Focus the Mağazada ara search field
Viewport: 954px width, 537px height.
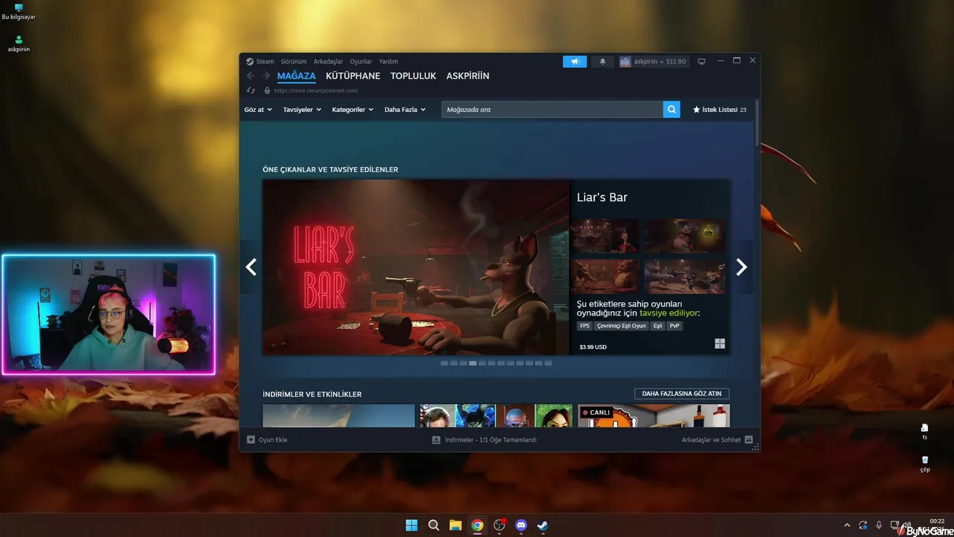[x=552, y=110]
